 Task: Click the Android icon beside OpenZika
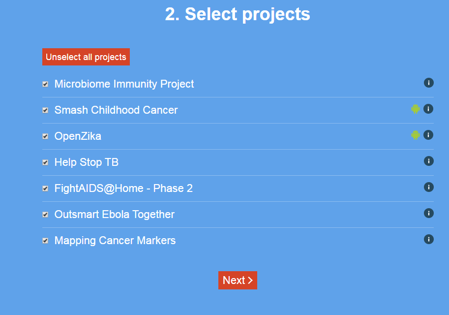pos(416,135)
